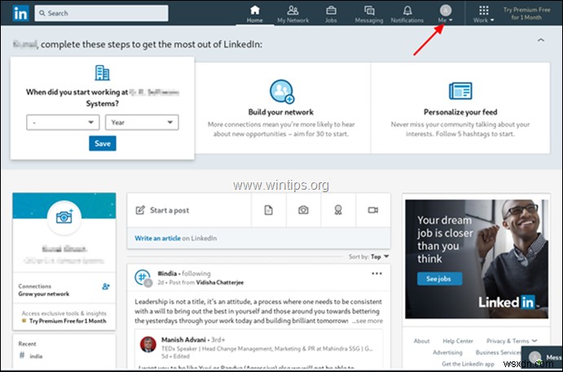The image size is (563, 372).
Task: Click Try Premium Free for 1 Month in navbar
Action: tap(526, 13)
